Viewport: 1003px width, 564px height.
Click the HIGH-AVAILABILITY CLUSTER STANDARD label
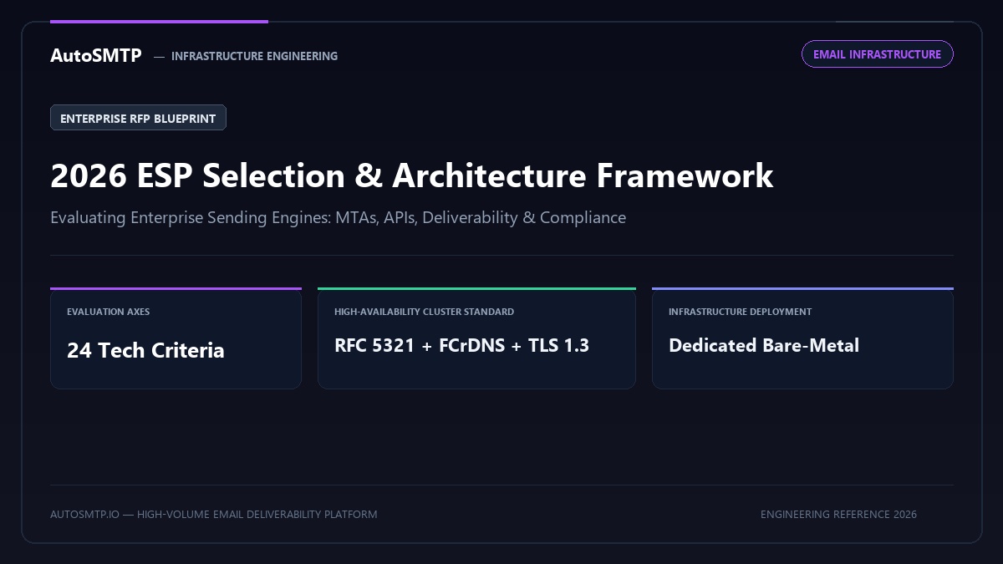pos(424,312)
